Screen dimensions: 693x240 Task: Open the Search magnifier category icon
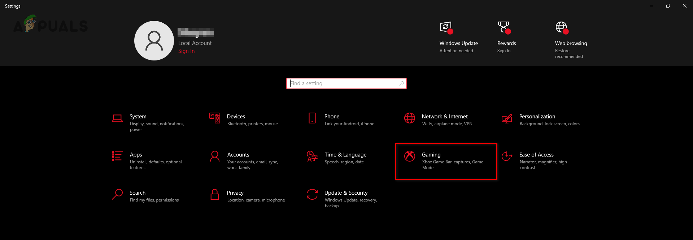(117, 194)
